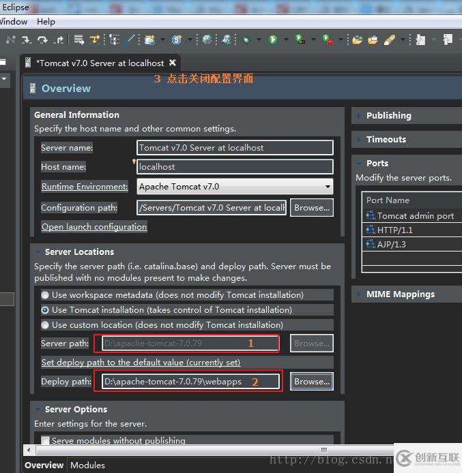Click the Open Type folder icon
The width and height of the screenshot is (462, 473).
pyautogui.click(x=357, y=40)
